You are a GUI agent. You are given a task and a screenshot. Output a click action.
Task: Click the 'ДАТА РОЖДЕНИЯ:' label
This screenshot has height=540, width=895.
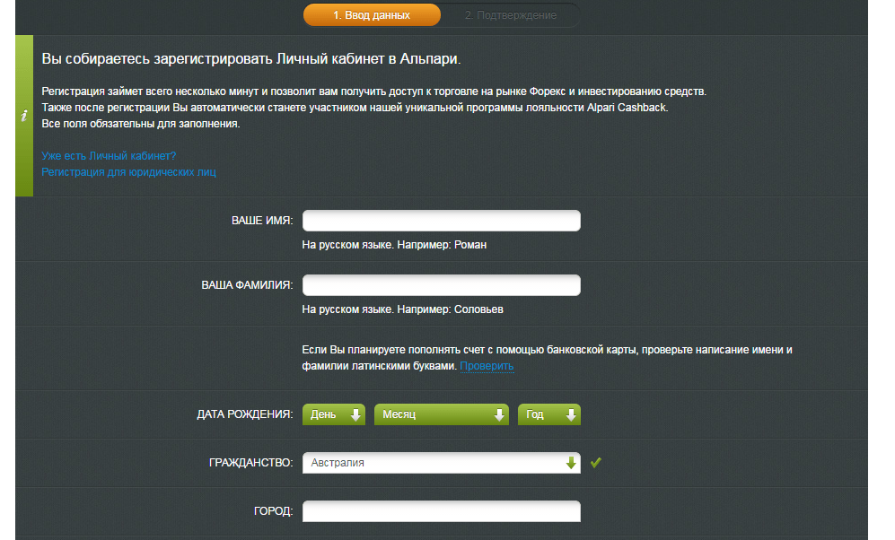pos(245,414)
